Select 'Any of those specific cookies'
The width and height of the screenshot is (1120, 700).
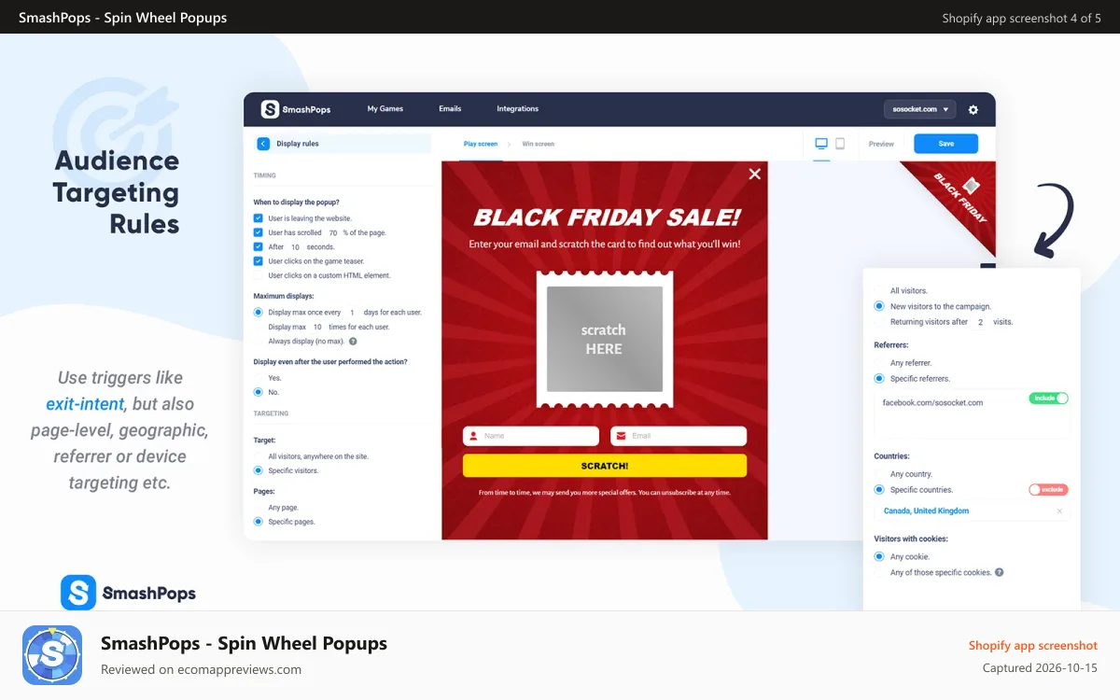coord(879,572)
